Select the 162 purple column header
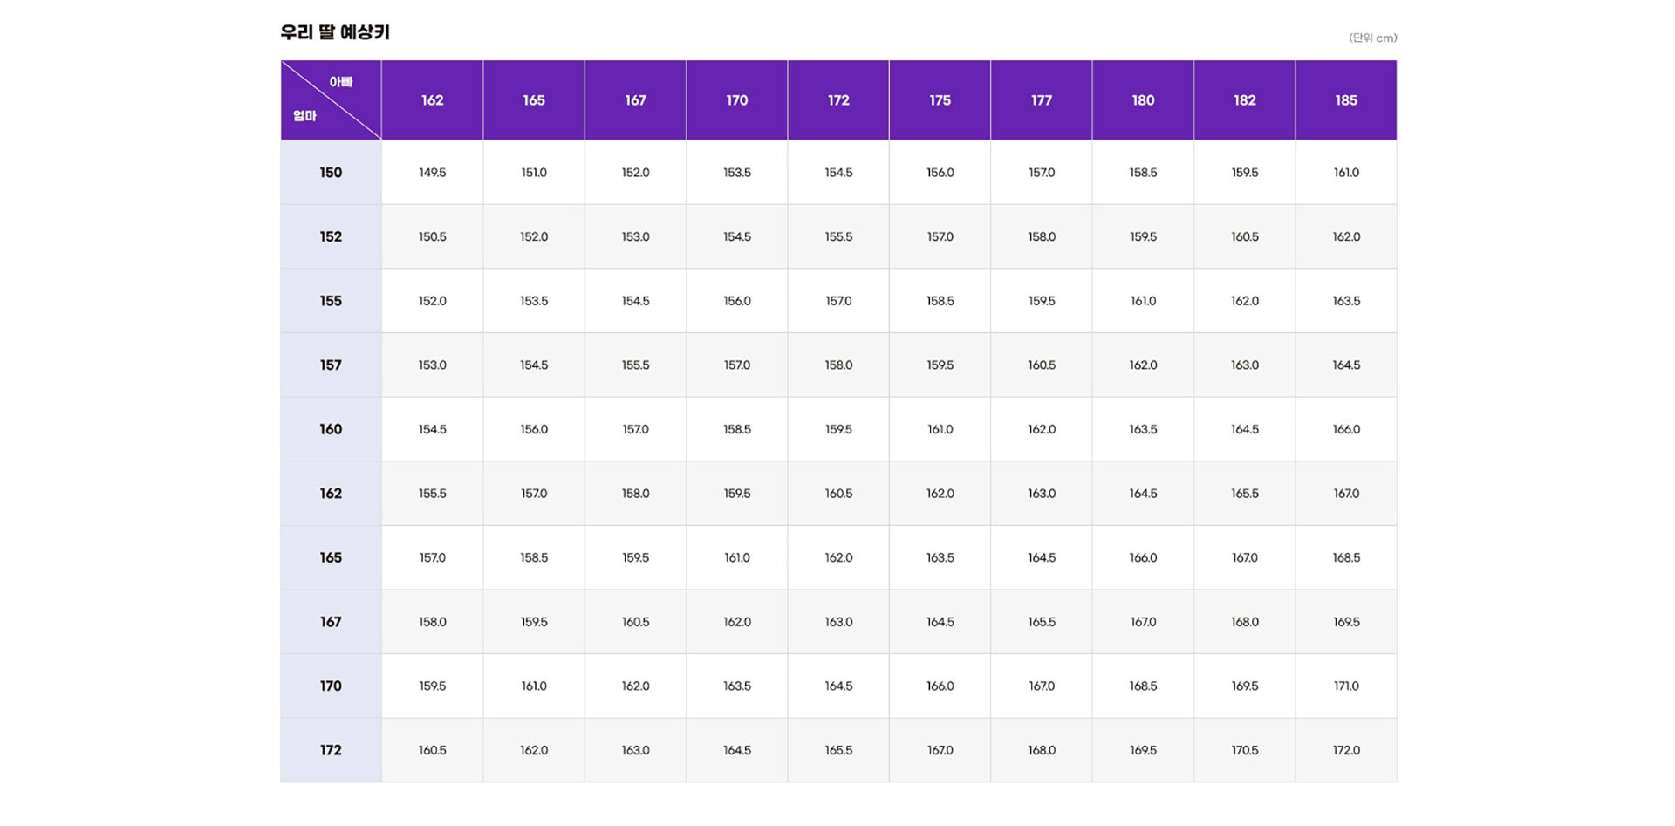 [432, 100]
